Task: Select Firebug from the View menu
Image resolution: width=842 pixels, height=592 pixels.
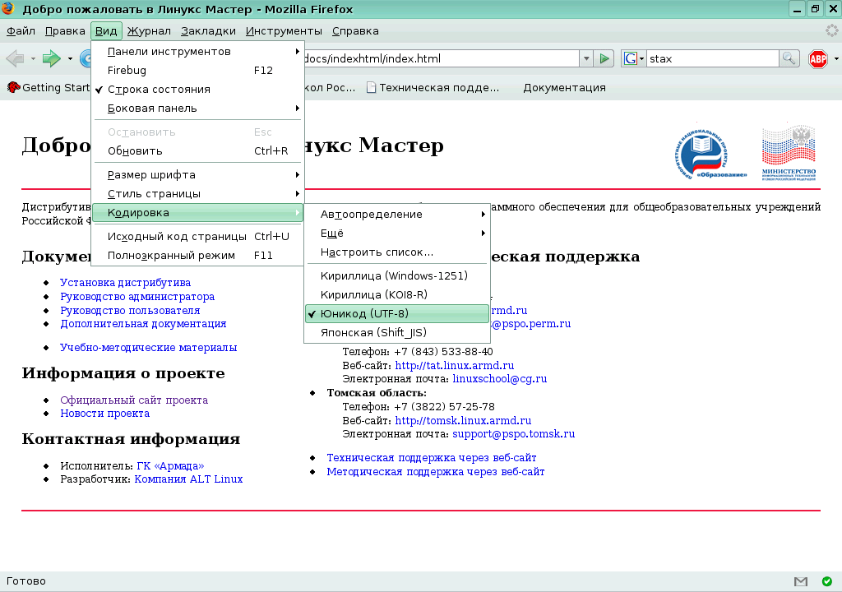Action: point(127,70)
